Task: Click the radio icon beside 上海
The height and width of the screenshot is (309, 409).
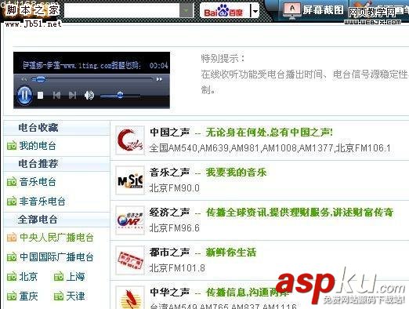Action: (59, 277)
